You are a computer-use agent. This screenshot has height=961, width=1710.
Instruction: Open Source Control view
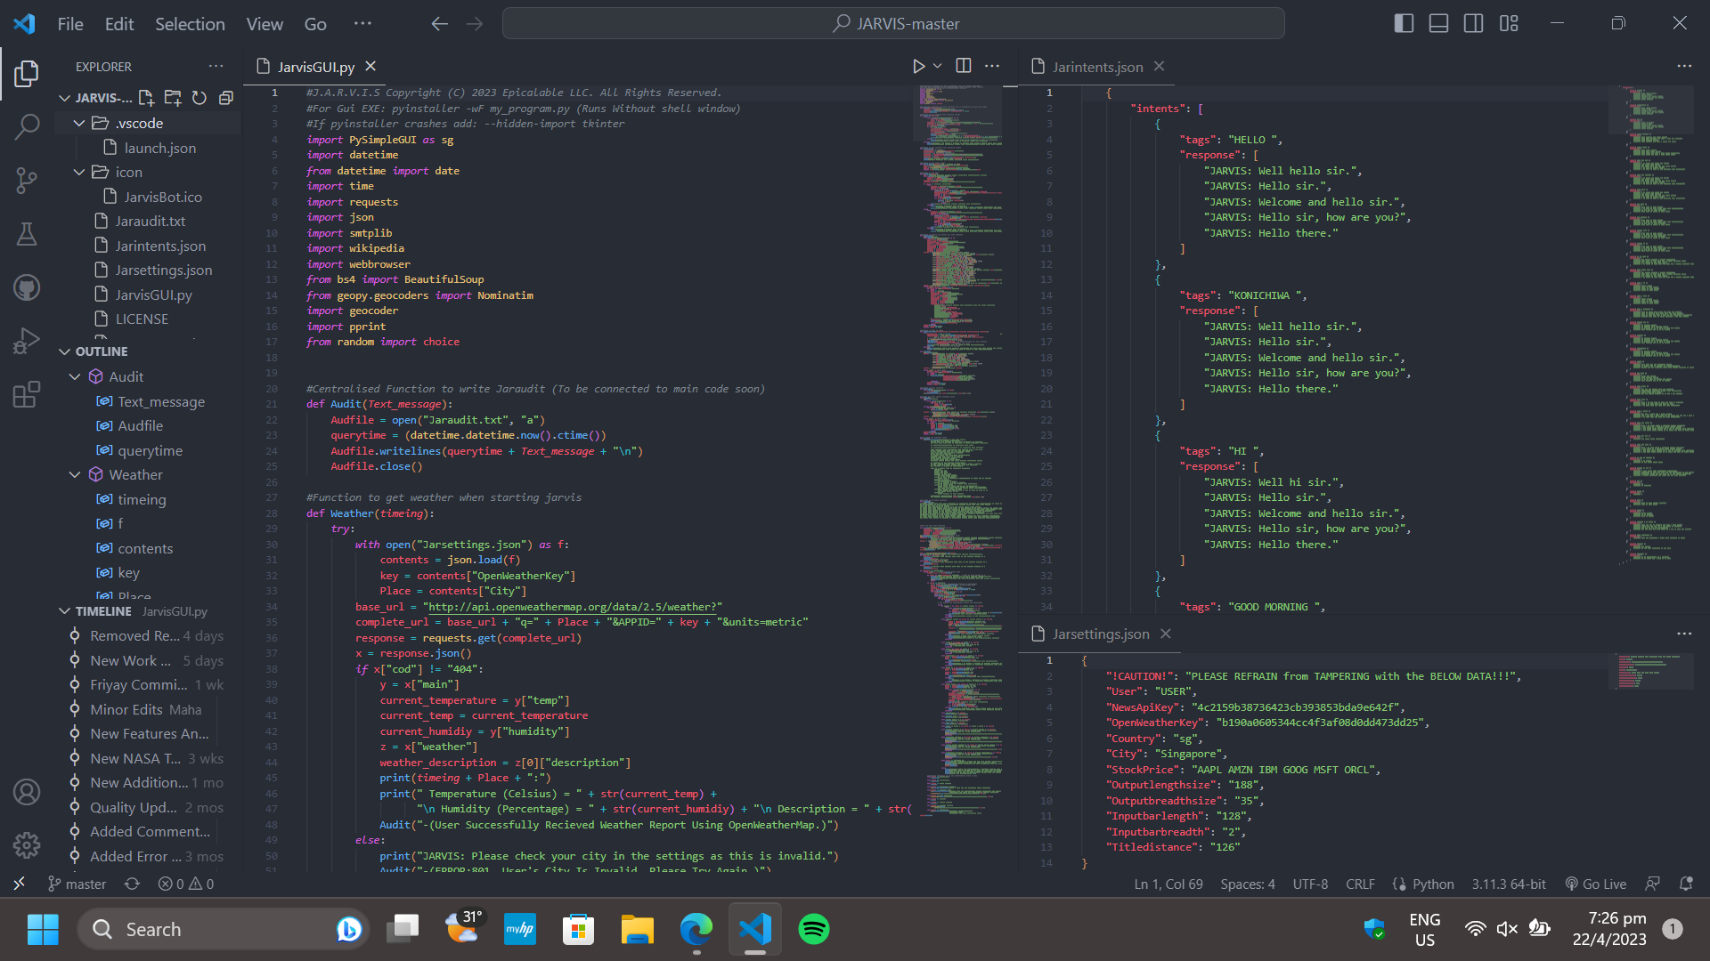[x=27, y=181]
